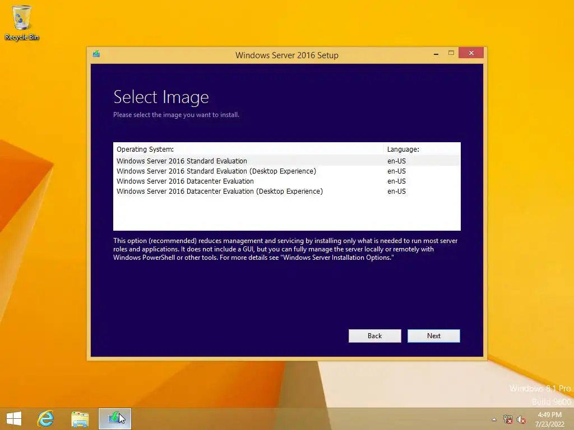Show hidden tray icons arrow
574x430 pixels.
coord(494,419)
